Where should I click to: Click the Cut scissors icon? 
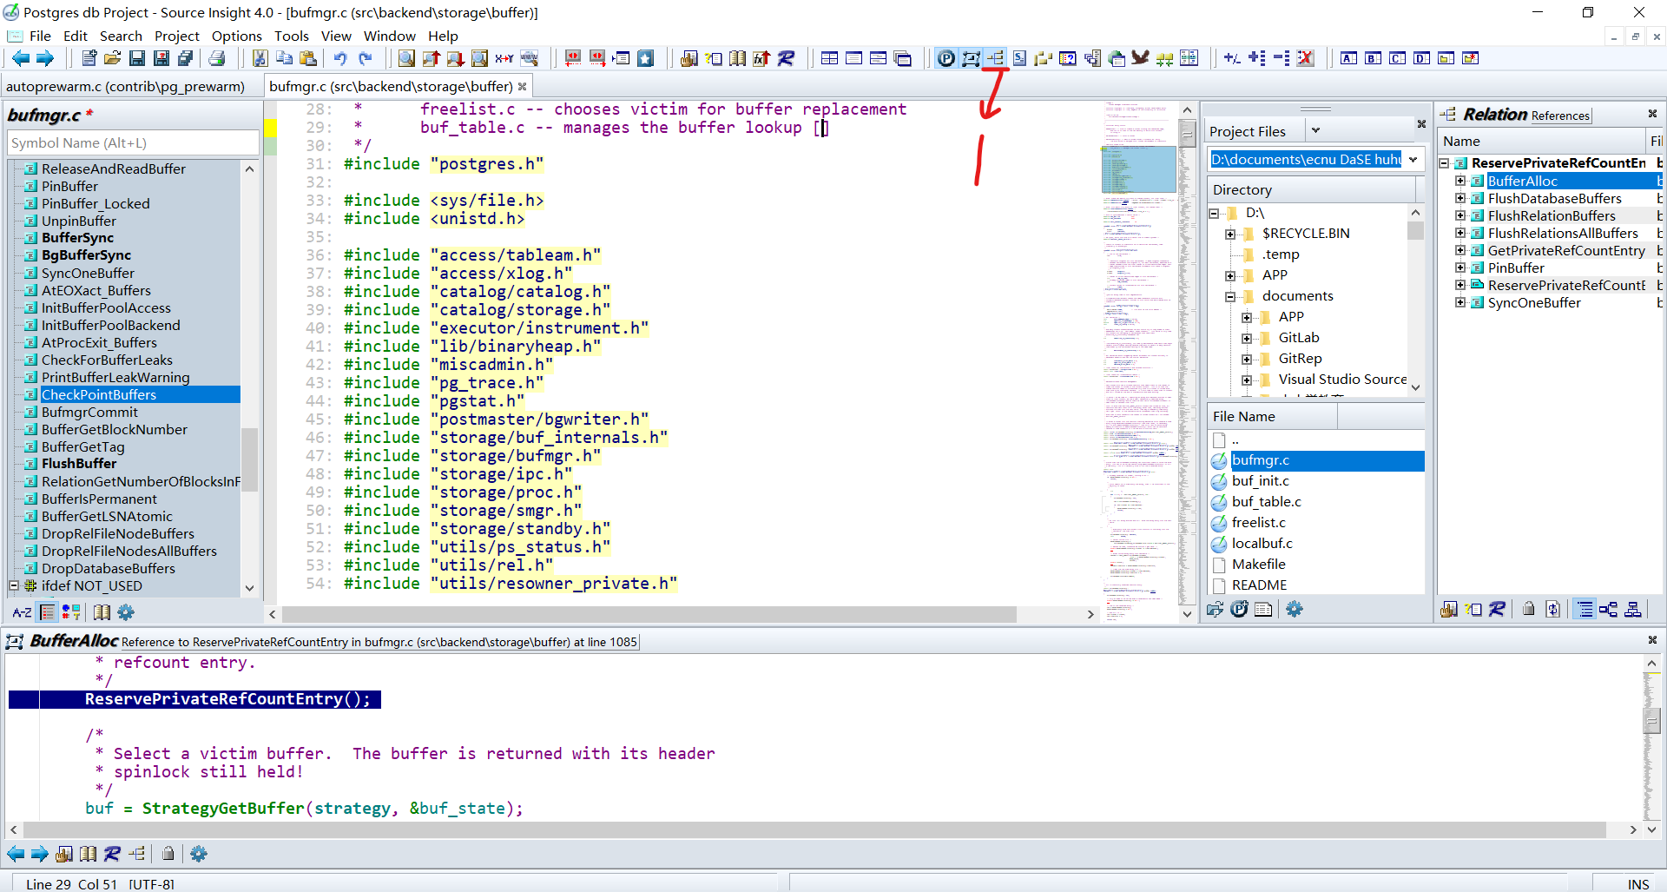tap(260, 58)
